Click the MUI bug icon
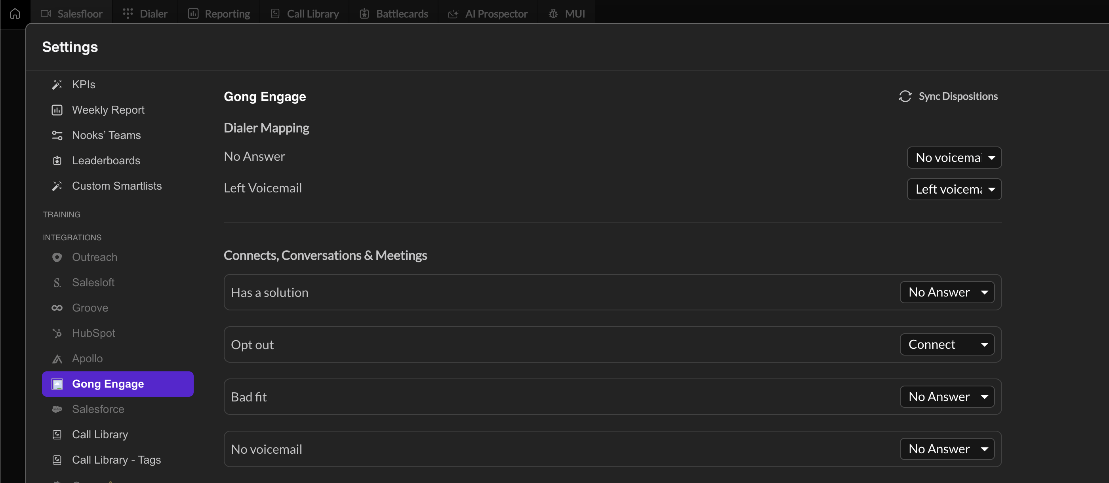The image size is (1109, 483). (x=553, y=14)
